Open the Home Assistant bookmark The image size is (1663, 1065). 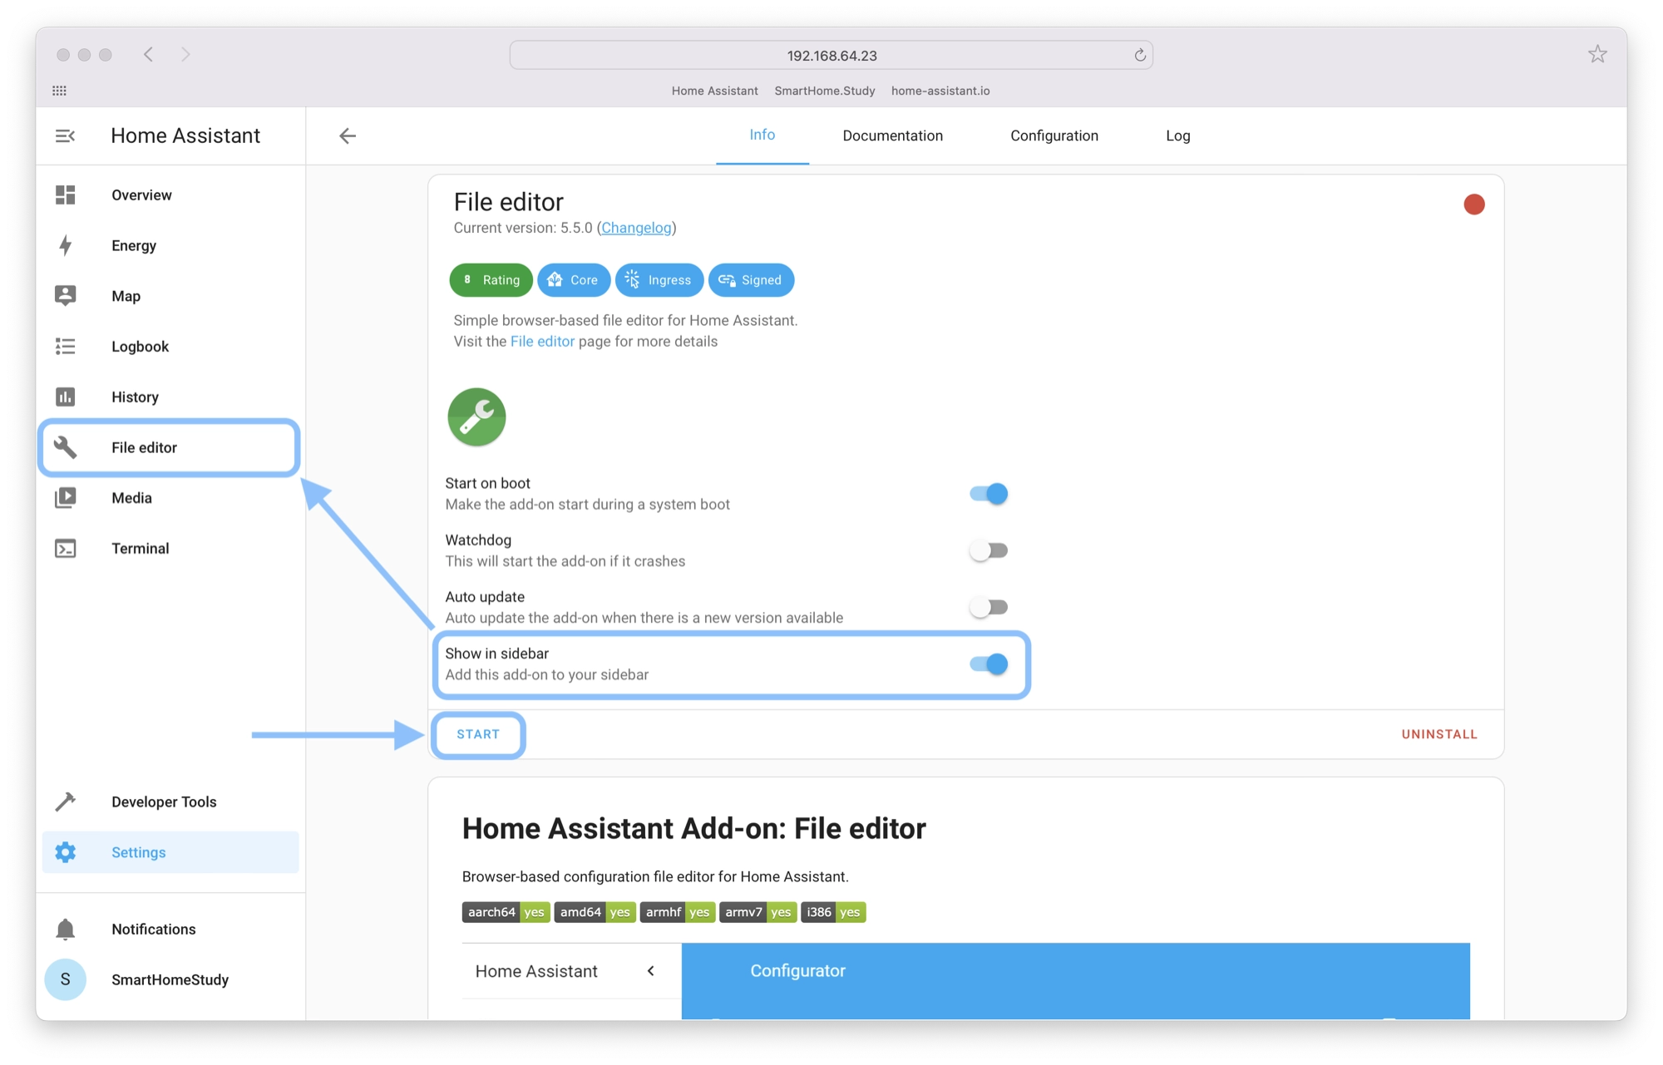pyautogui.click(x=714, y=91)
